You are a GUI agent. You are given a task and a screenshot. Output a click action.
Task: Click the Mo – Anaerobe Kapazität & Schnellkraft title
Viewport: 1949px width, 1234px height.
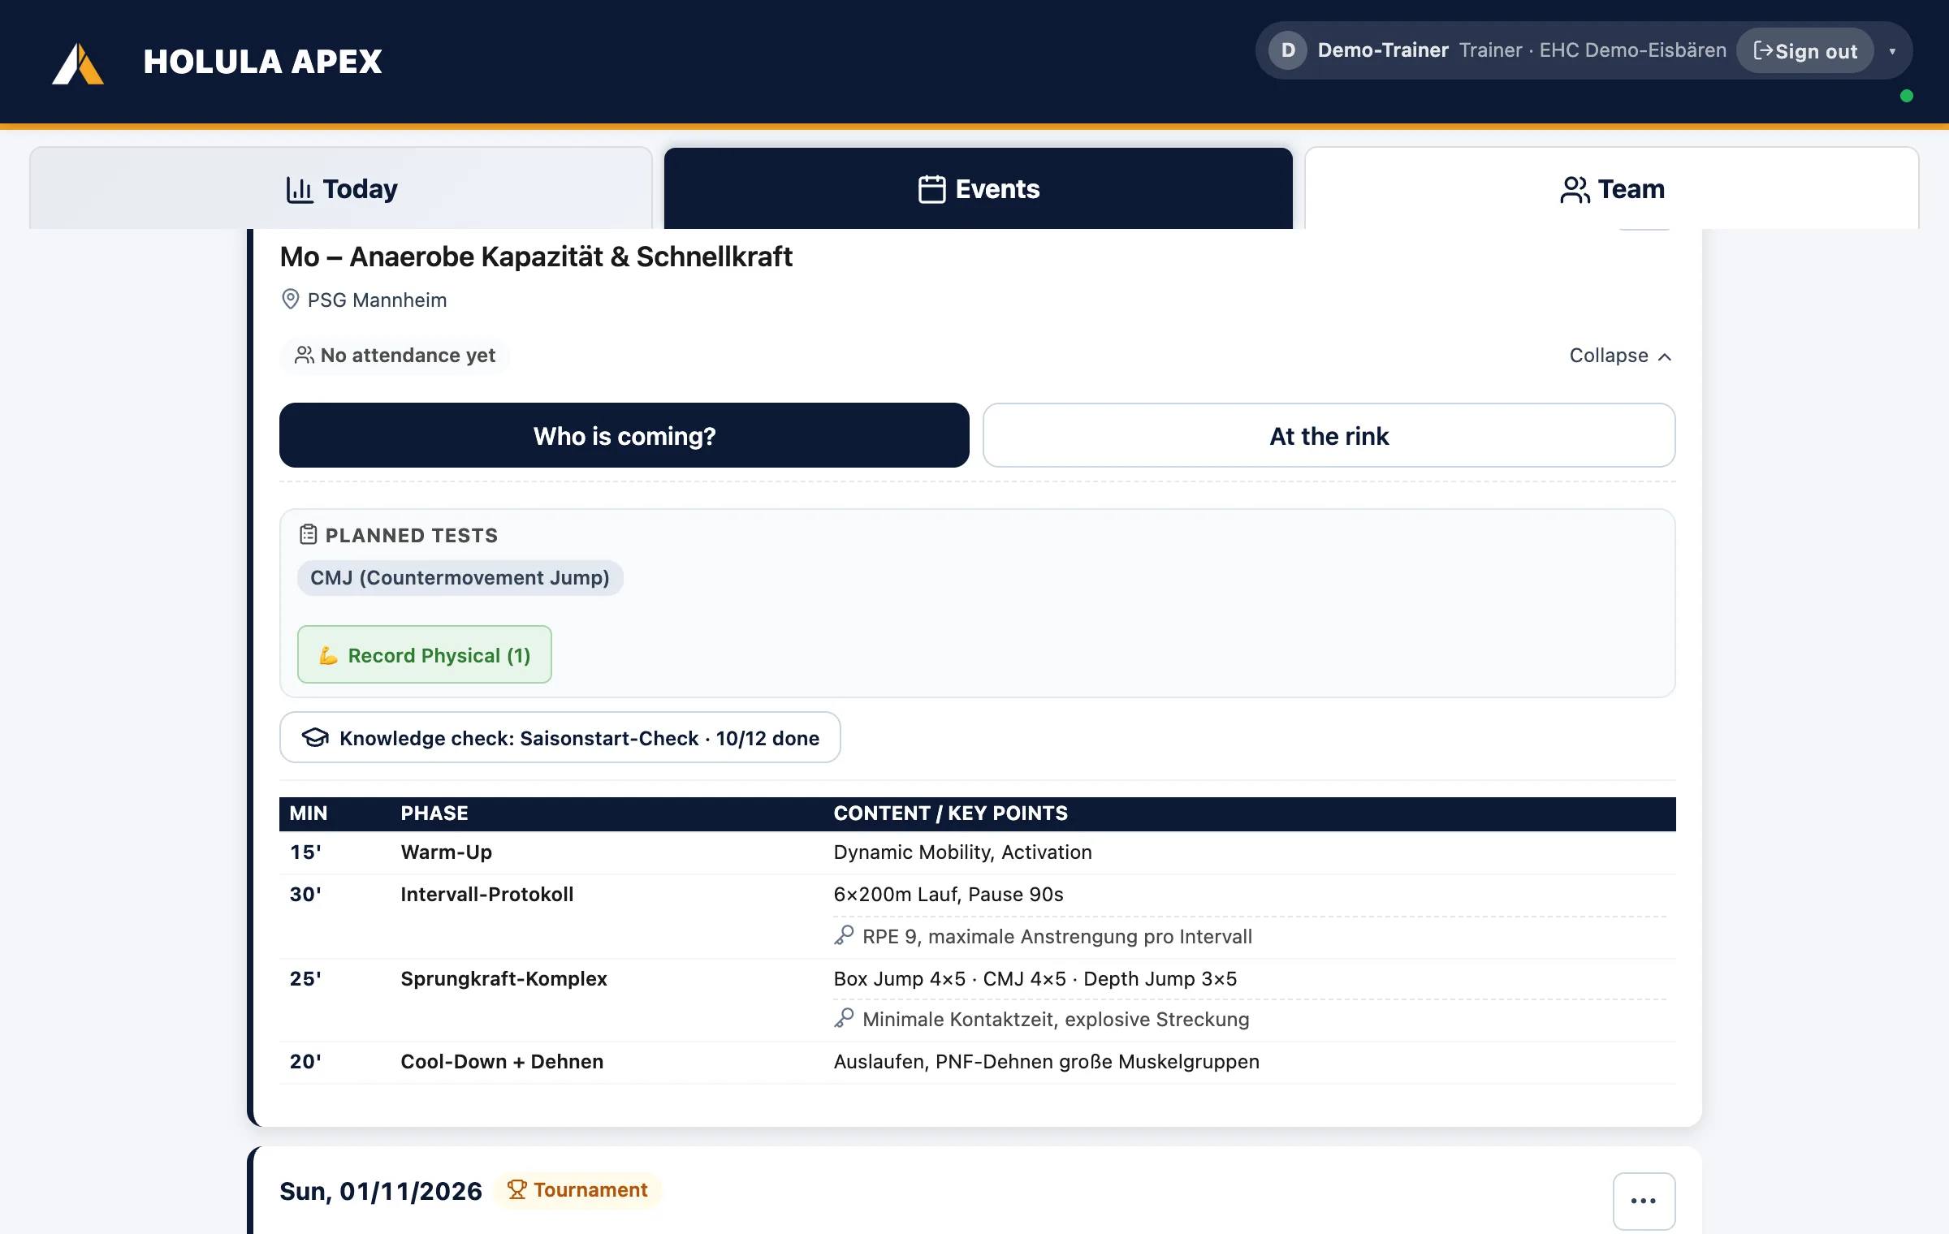[x=536, y=257]
